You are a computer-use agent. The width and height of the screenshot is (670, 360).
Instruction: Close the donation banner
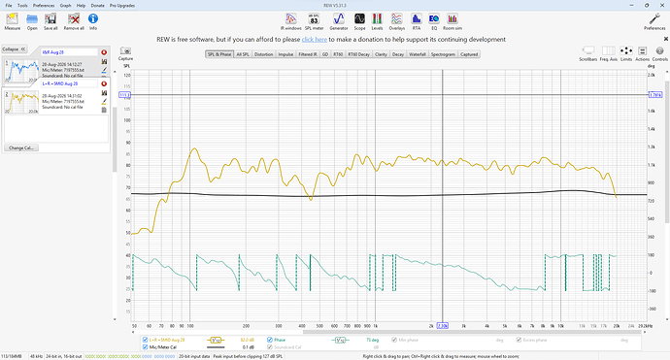(666, 39)
